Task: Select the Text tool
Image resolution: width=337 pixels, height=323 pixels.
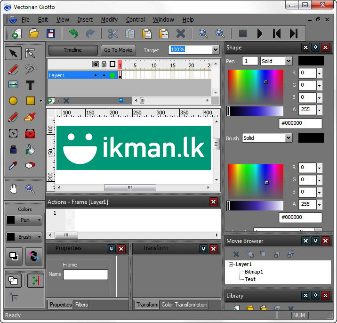Action: (30, 85)
